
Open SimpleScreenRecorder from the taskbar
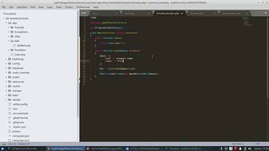click(22, 148)
